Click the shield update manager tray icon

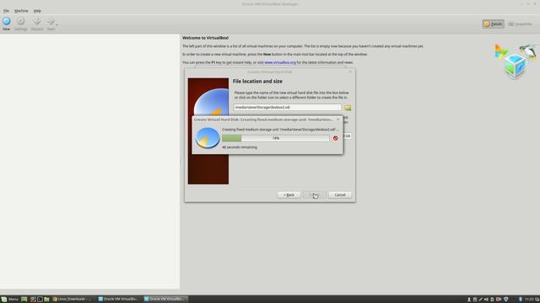click(506, 300)
